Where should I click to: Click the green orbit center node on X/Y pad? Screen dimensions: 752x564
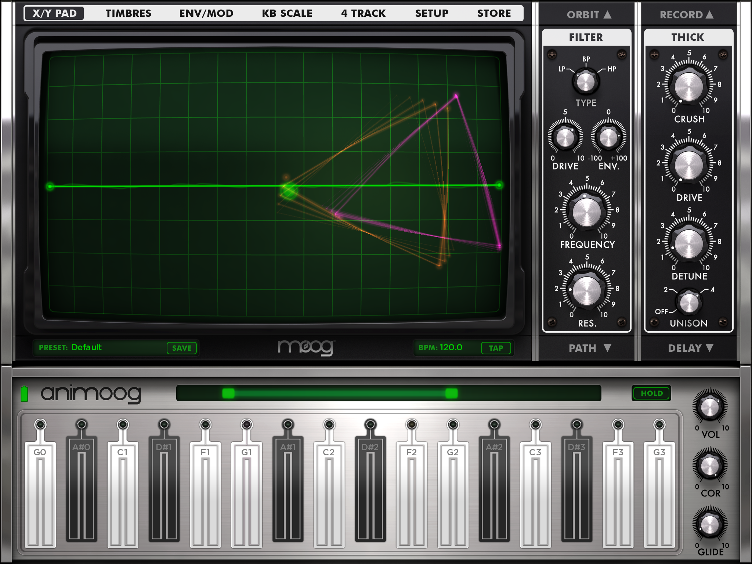pyautogui.click(x=289, y=191)
